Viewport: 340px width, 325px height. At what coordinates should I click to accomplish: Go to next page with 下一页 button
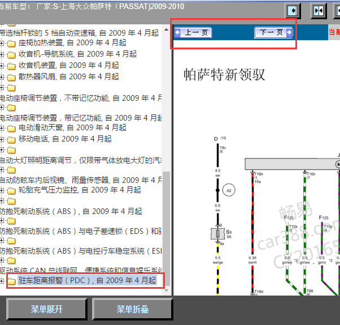[273, 33]
